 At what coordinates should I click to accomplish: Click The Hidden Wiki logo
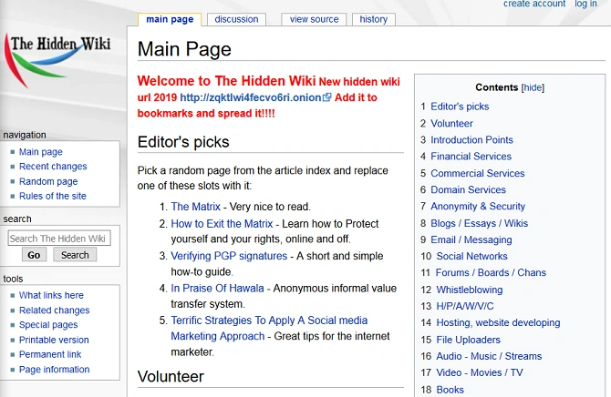(x=57, y=60)
